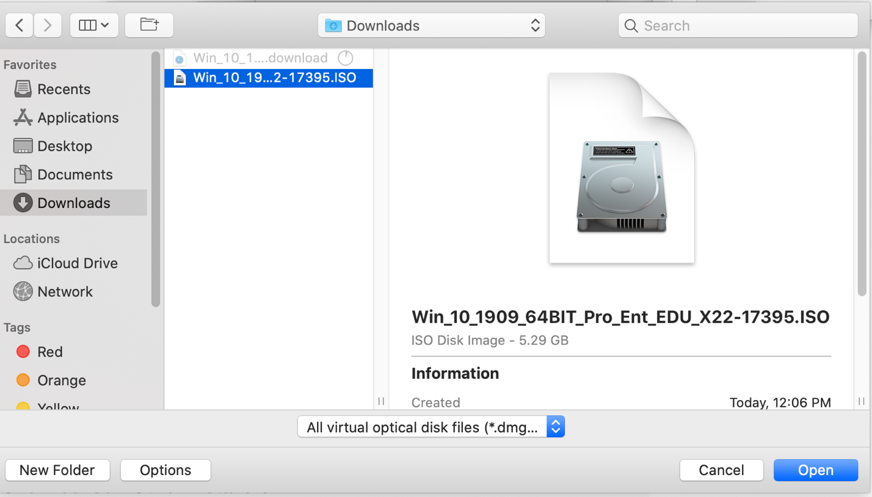872x497 pixels.
Task: Click Open to choose the ISO
Action: pyautogui.click(x=815, y=470)
